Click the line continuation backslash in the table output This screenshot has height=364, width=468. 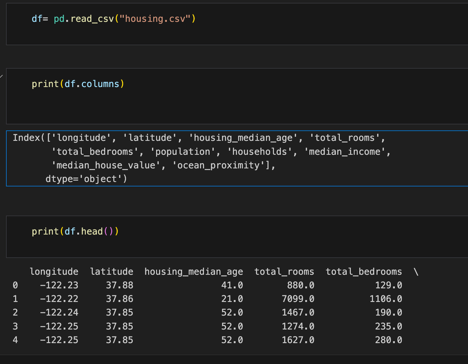click(x=416, y=271)
